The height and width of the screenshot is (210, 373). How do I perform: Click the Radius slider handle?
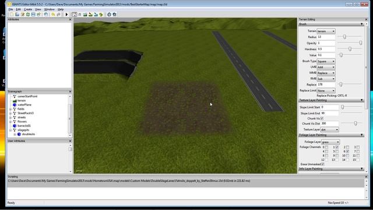point(344,37)
